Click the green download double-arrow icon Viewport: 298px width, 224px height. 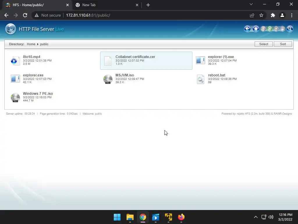pos(270,29)
